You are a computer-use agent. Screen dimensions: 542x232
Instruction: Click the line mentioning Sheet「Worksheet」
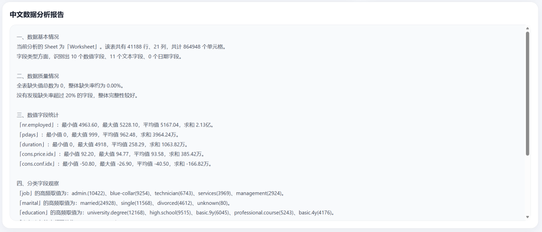[x=121, y=47]
